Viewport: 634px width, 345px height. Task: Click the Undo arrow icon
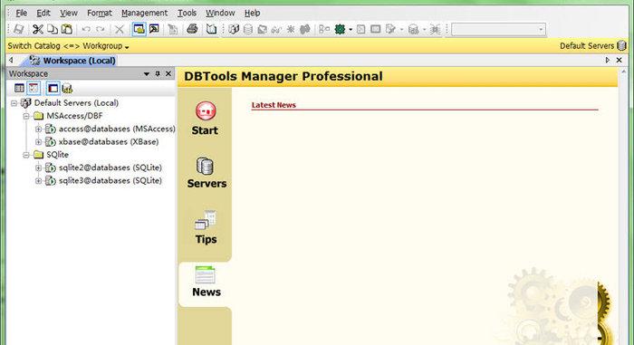[86, 29]
